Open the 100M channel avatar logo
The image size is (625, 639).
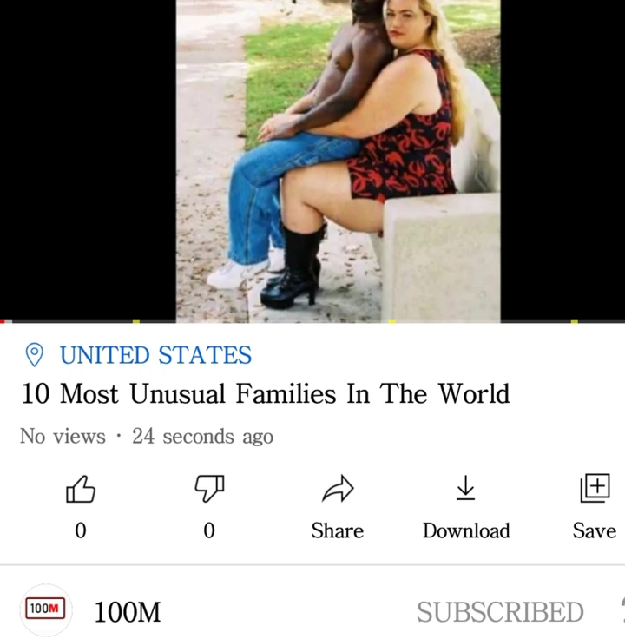(45, 609)
